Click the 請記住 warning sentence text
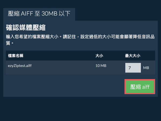 pyautogui.click(x=107, y=36)
